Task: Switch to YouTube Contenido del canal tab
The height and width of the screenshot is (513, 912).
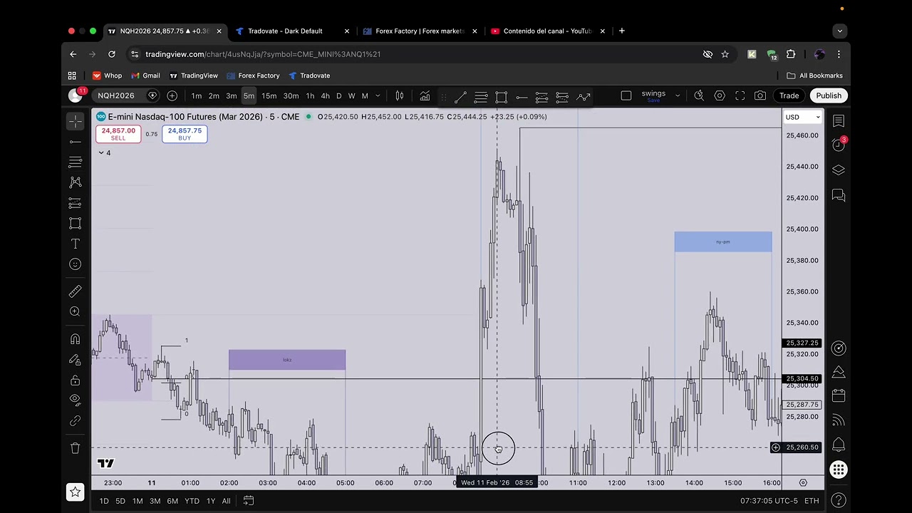Action: point(547,31)
